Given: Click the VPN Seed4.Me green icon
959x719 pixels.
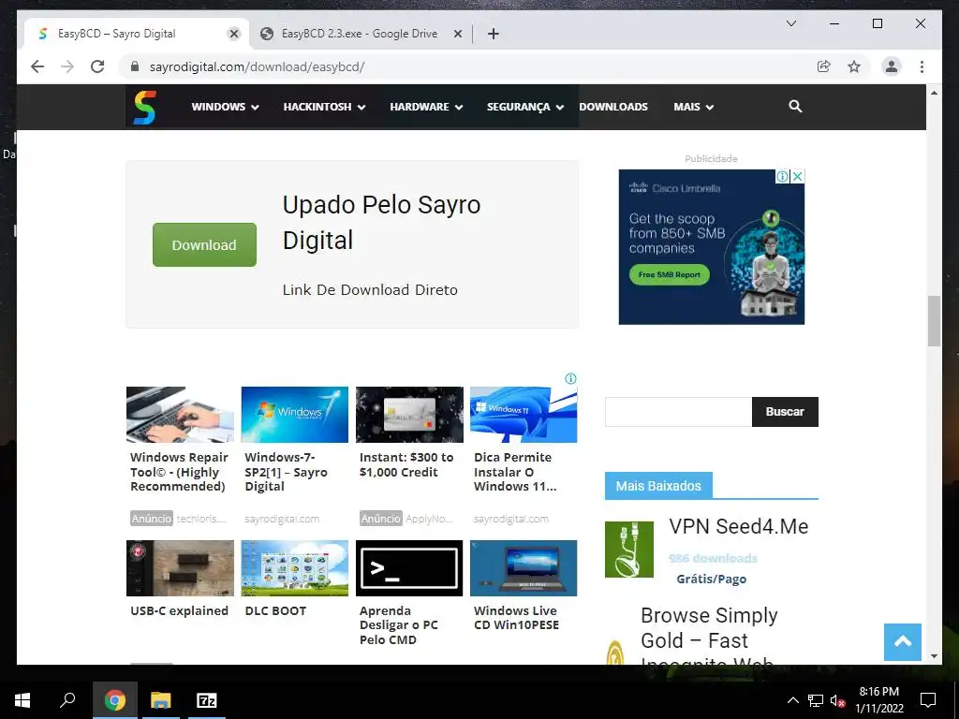Looking at the screenshot, I should [628, 549].
